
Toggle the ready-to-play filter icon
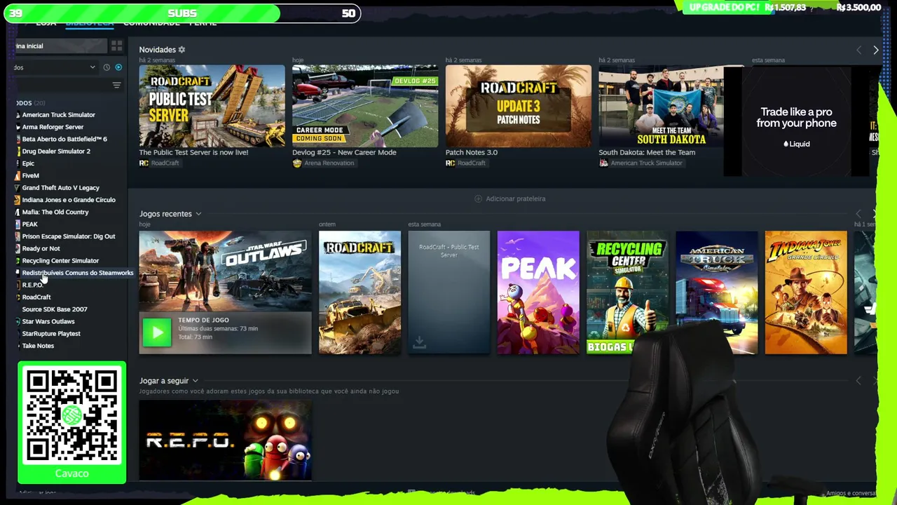click(x=118, y=67)
